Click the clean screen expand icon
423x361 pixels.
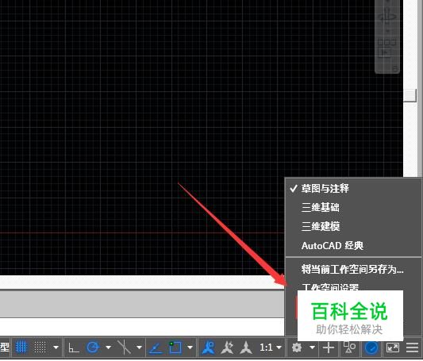[x=393, y=348]
